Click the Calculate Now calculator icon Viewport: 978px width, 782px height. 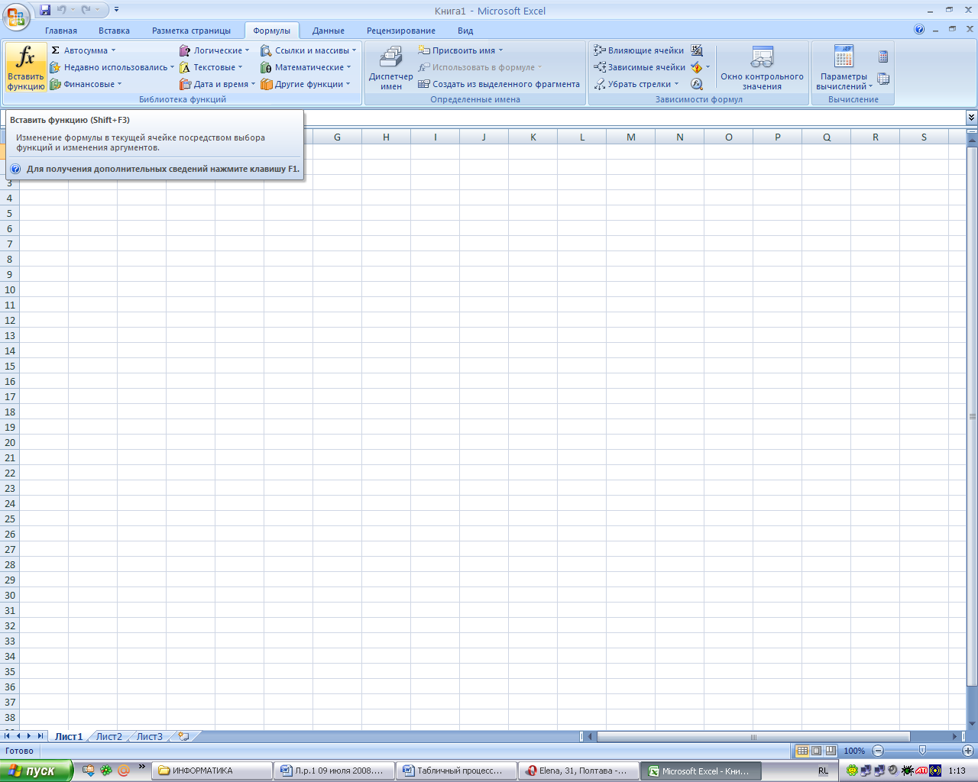click(x=883, y=57)
